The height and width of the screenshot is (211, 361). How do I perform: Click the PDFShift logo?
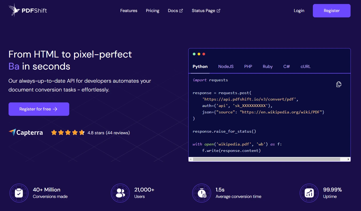pos(28,10)
